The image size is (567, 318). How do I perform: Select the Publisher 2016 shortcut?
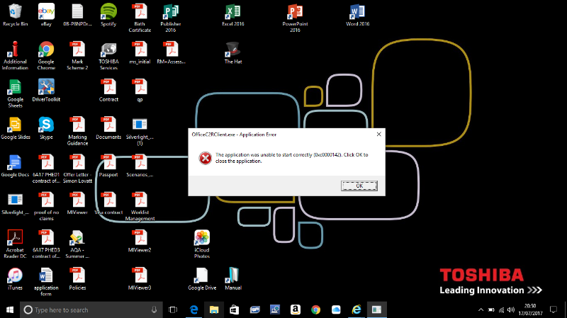(171, 17)
